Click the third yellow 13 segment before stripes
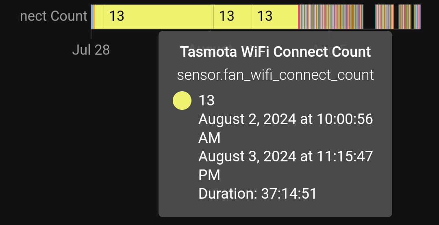 [x=275, y=17]
